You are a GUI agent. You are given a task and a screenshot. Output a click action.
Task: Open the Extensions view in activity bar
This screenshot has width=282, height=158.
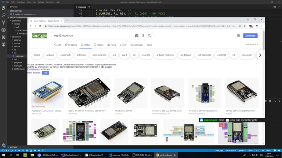tap(4, 37)
